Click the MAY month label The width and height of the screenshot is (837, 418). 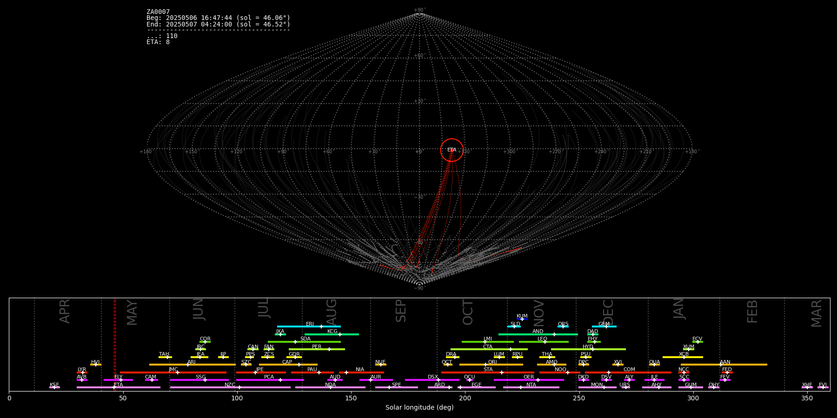pyautogui.click(x=133, y=313)
